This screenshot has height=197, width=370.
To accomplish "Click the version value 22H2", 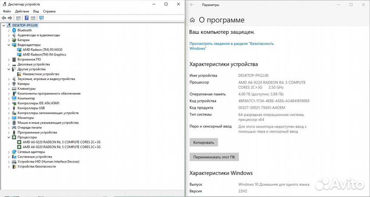I will tap(243, 191).
